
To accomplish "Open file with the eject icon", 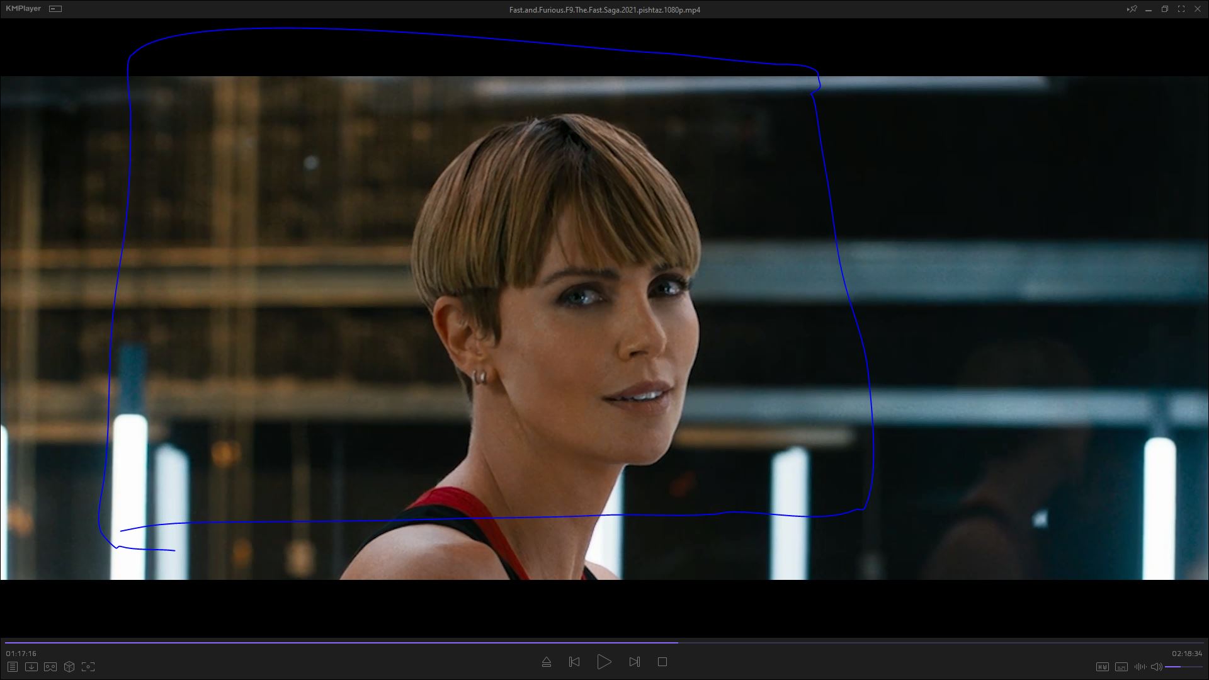I will click(x=547, y=662).
